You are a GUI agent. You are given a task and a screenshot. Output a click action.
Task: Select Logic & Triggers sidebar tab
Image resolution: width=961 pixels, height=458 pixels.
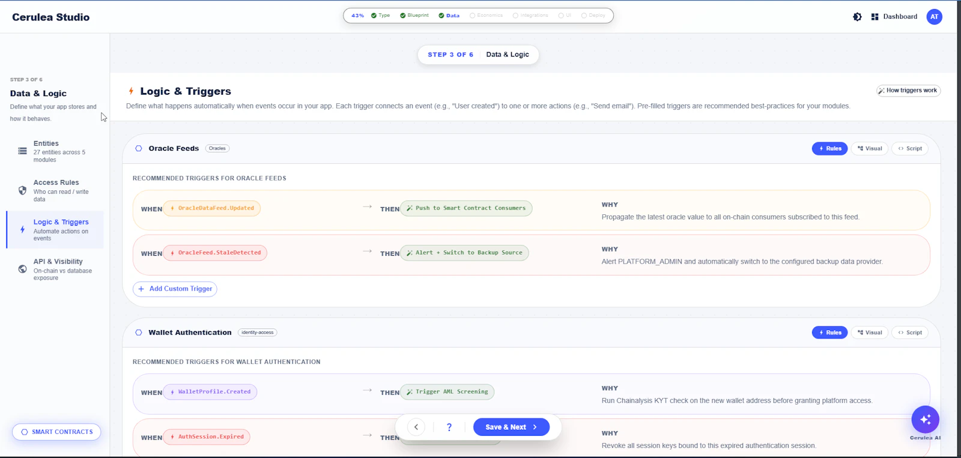click(55, 230)
